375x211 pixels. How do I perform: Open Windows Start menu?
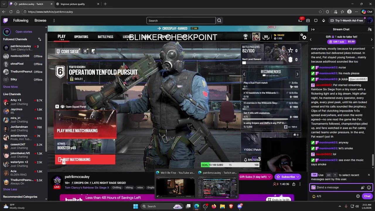point(136,206)
